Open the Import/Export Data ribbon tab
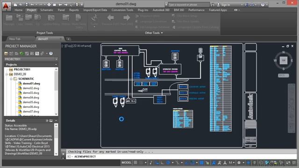The height and width of the screenshot is (168, 299). point(95,10)
